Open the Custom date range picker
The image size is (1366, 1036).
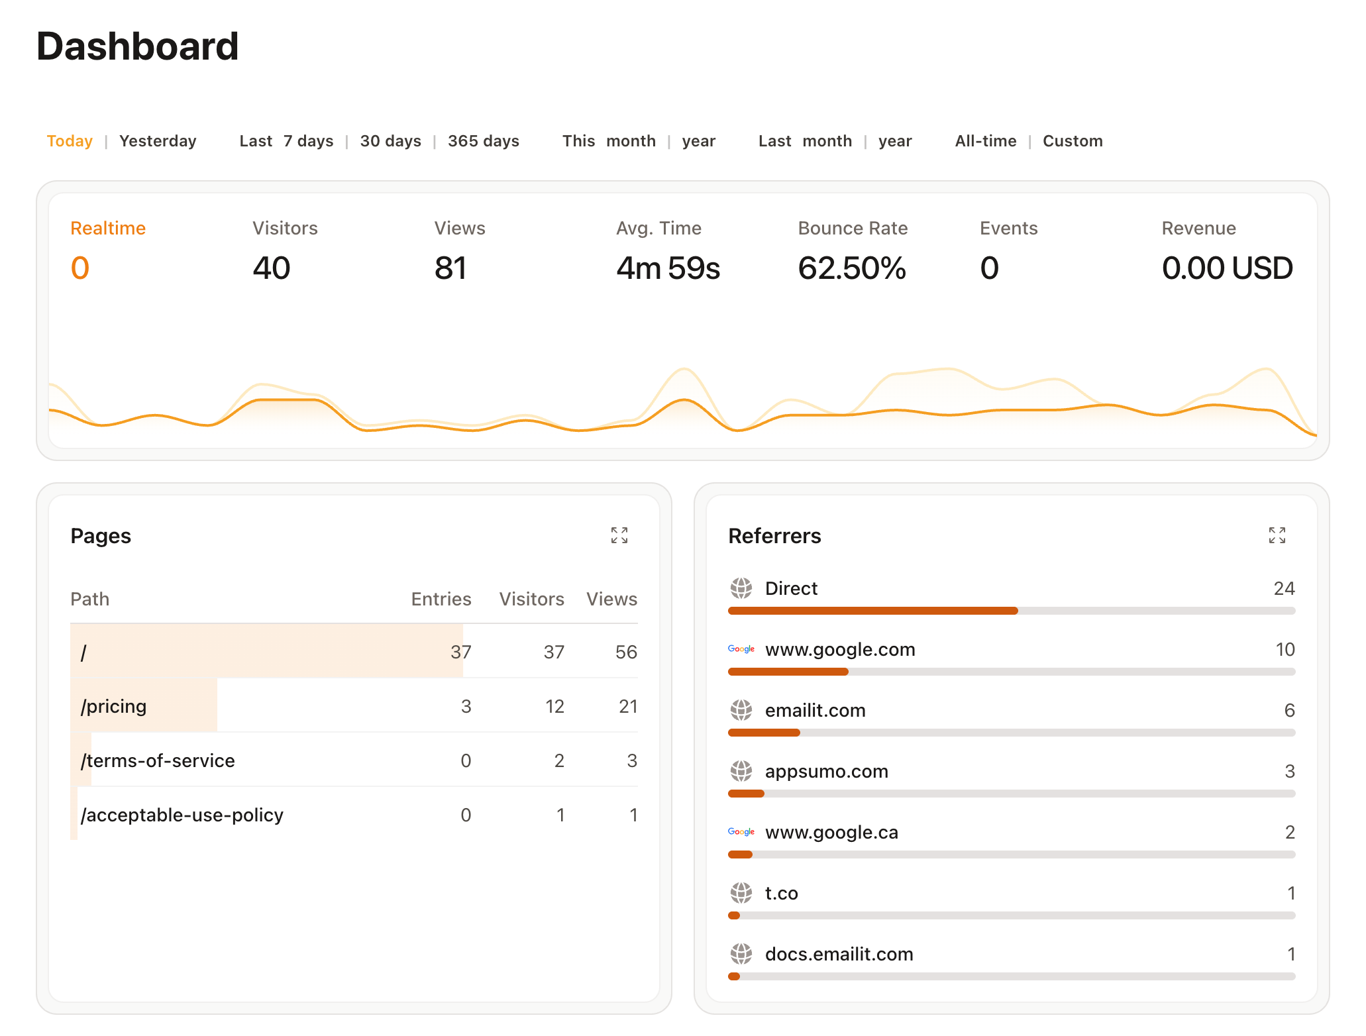pos(1073,140)
